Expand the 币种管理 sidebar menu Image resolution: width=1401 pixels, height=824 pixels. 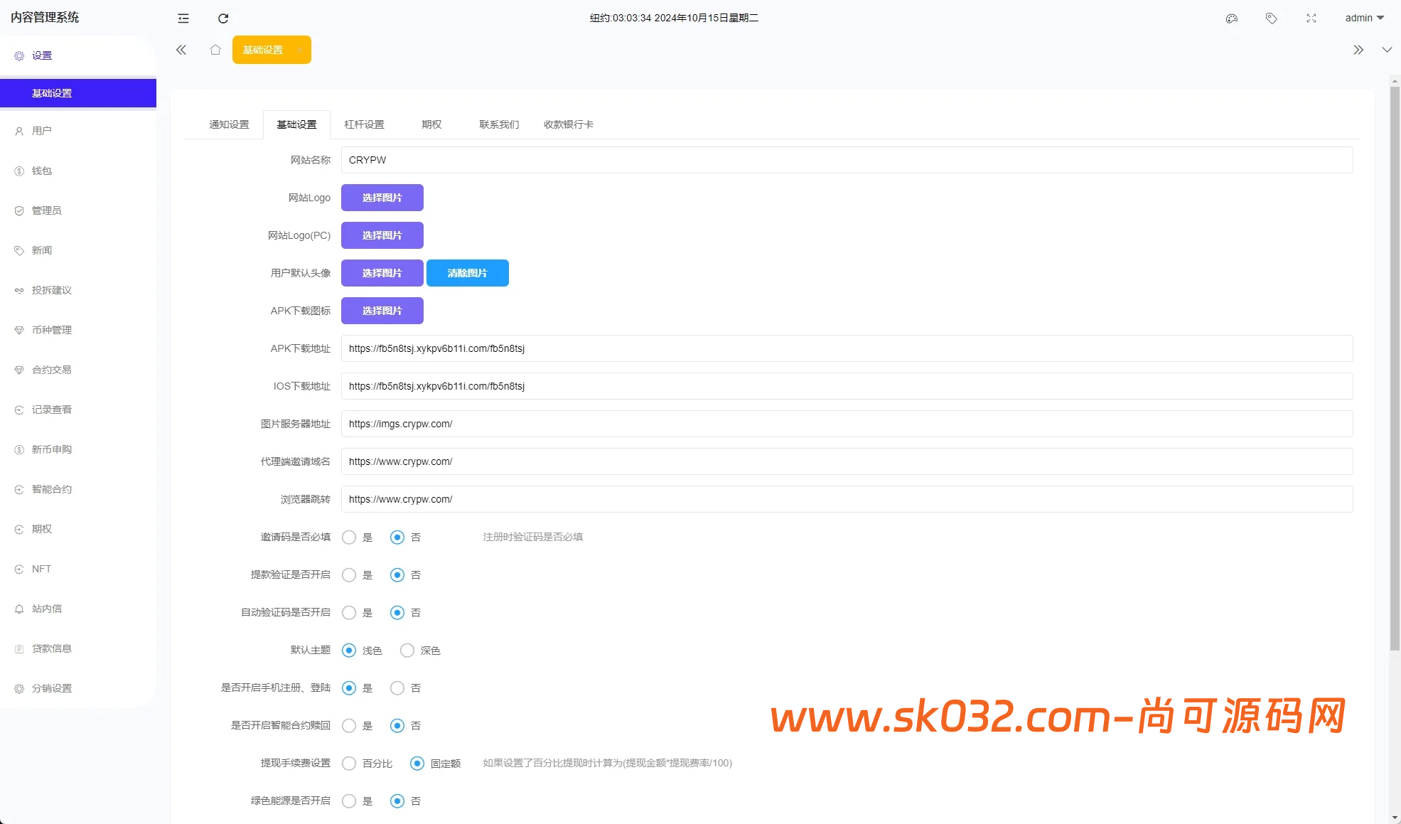tap(52, 330)
